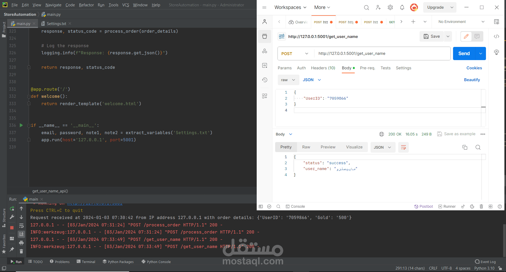Click the blue Send button
Image resolution: width=506 pixels, height=272 pixels.
(464, 54)
